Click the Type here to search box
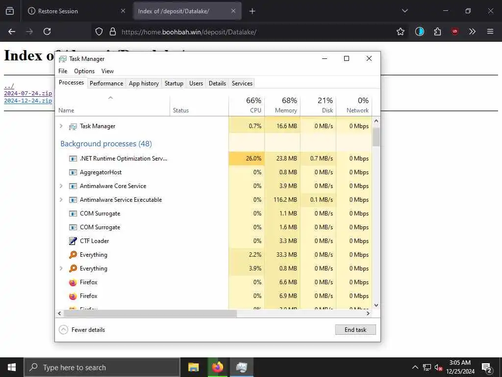This screenshot has width=502, height=377. 102,367
